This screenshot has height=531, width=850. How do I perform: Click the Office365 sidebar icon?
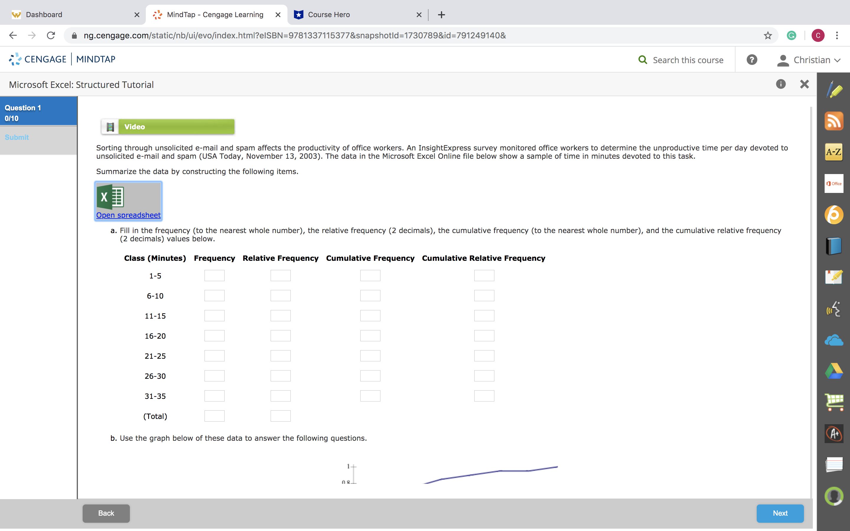pyautogui.click(x=833, y=183)
